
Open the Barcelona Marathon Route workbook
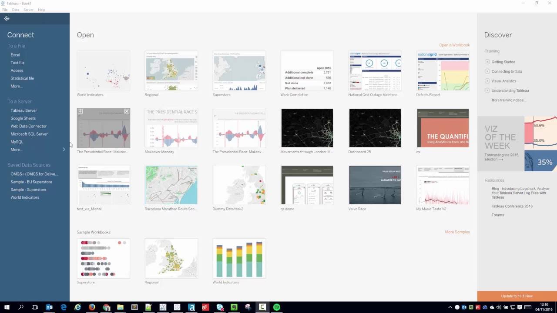click(171, 185)
